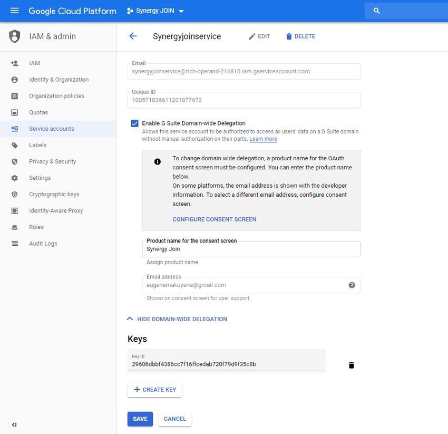Click the Identity & Organization person icon
Viewport: 448px width, 434px height.
click(15, 80)
